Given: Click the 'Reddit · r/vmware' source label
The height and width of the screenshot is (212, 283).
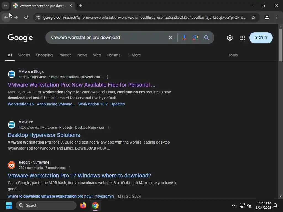Looking at the screenshot, I should click(x=34, y=162).
